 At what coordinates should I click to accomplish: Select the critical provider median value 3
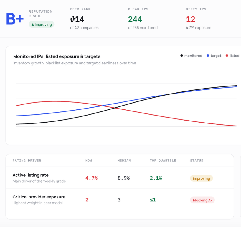point(119,200)
